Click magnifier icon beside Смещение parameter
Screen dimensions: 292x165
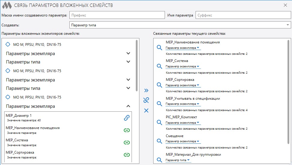[x=160, y=141]
